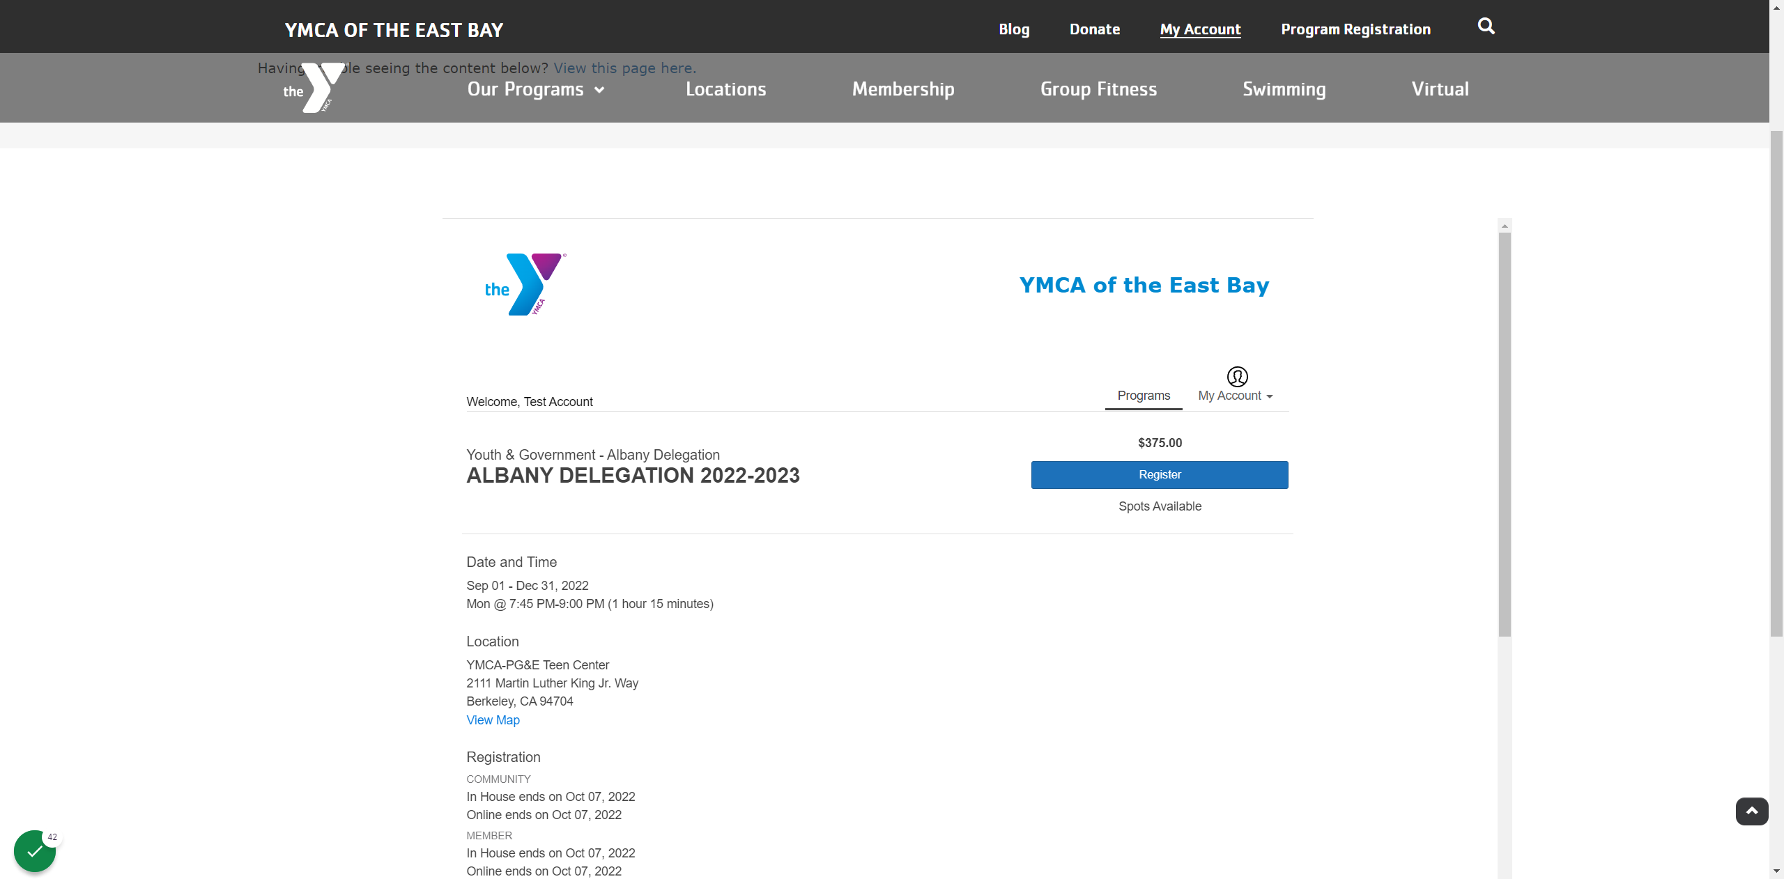Go to the Membership menu item
Screen dimensions: 1784x879
tap(903, 89)
